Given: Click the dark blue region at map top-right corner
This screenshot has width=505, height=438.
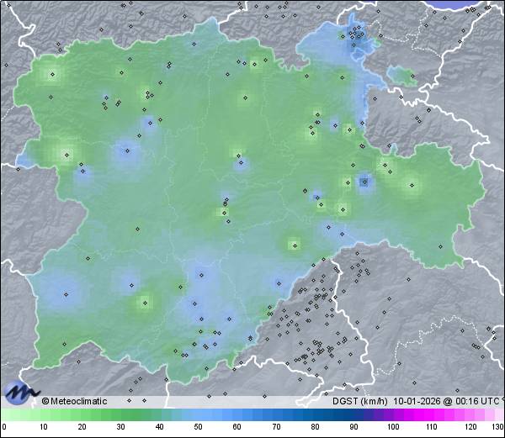Looking at the screenshot, I should click(471, 4).
